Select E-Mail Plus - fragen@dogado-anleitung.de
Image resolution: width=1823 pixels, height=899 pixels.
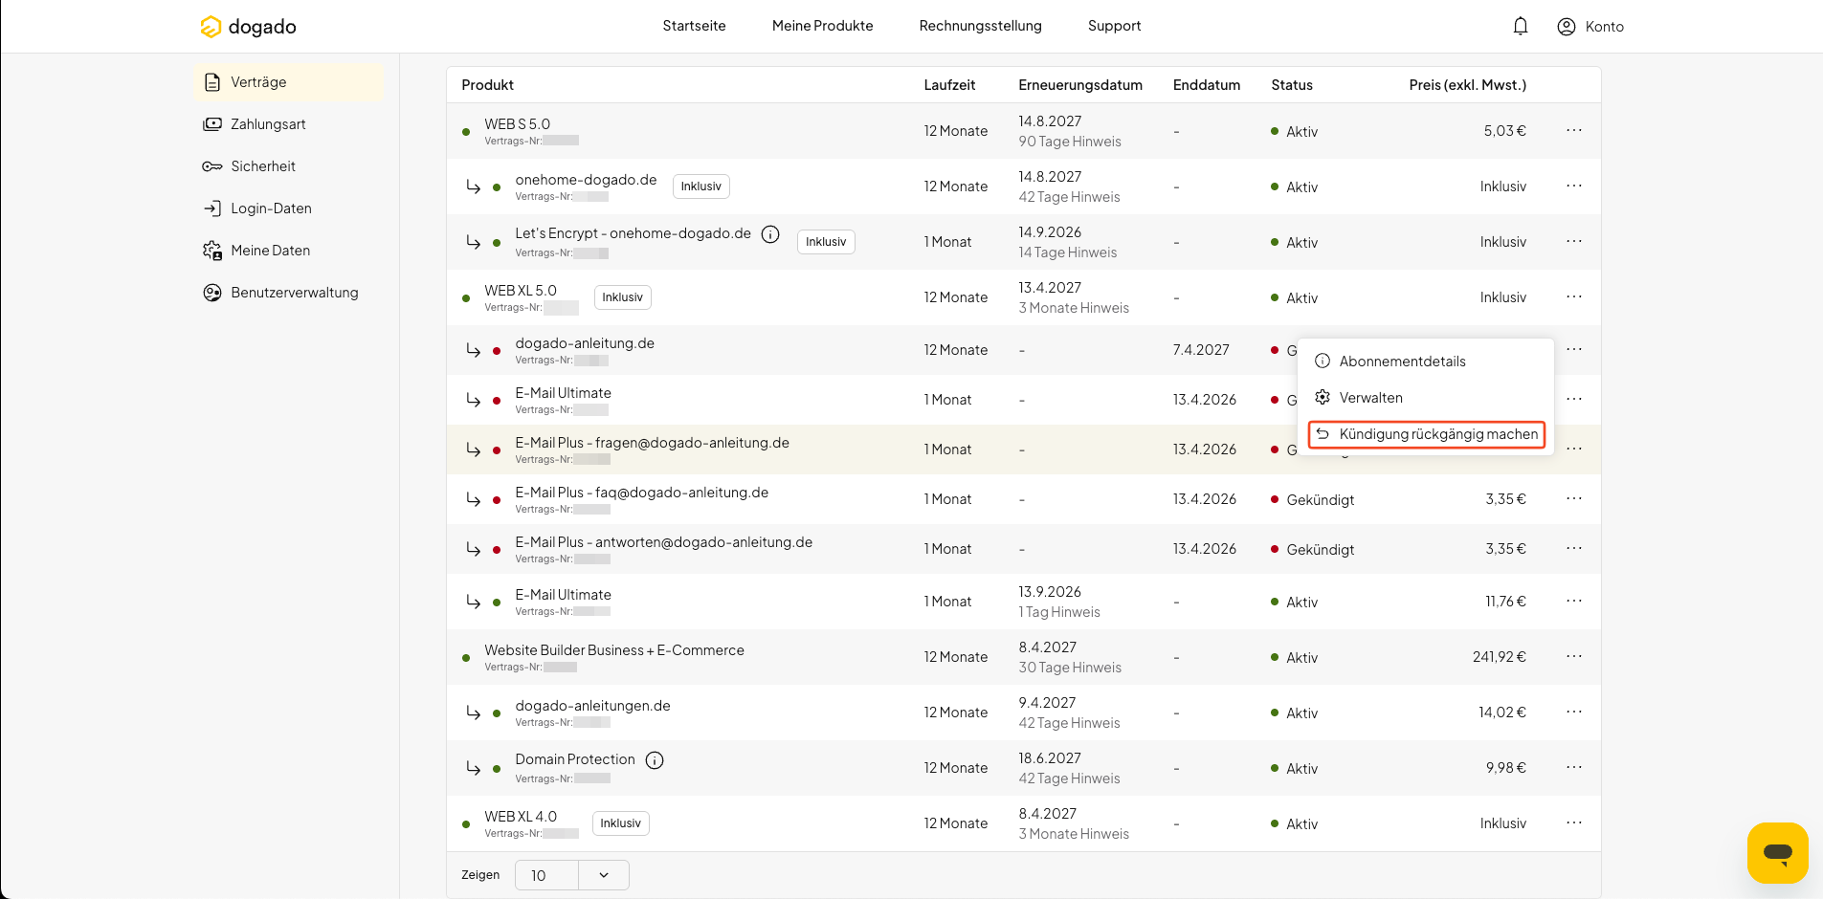click(x=653, y=443)
